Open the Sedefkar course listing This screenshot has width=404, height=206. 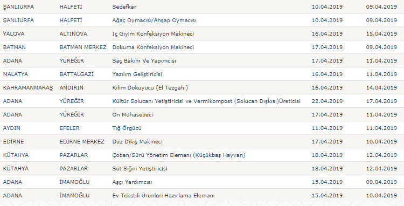coord(124,6)
